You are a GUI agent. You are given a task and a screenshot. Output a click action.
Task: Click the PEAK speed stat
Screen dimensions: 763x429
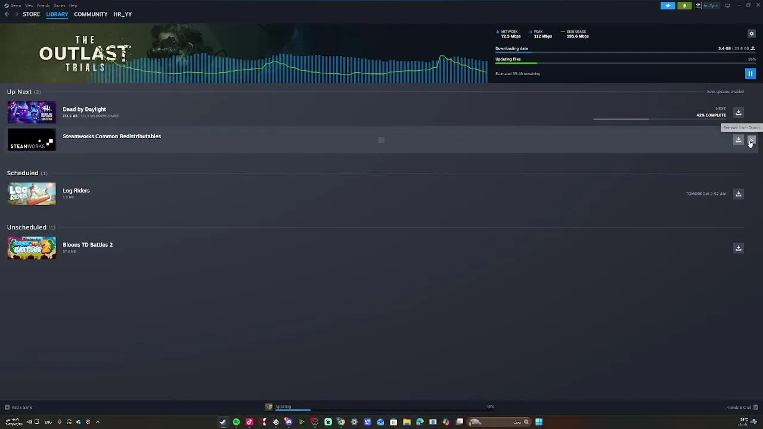pos(541,34)
